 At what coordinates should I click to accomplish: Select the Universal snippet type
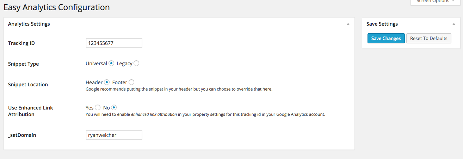click(111, 64)
